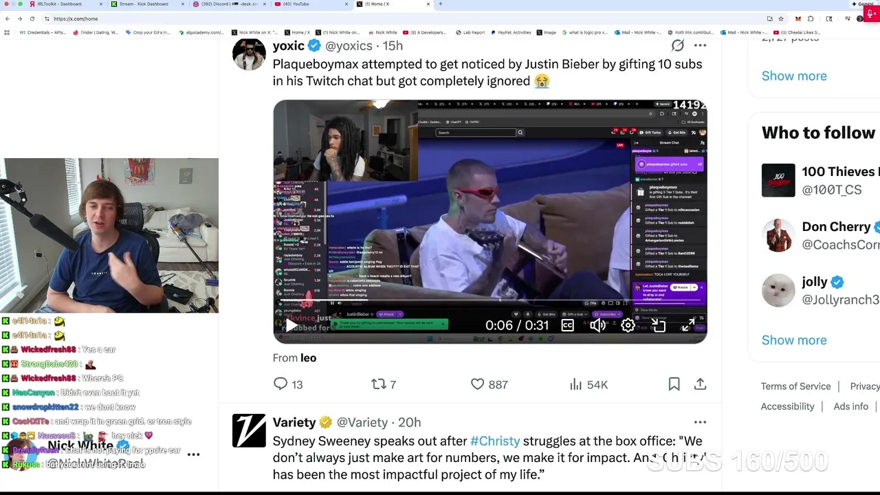Share yoxic's post via share icon

[700, 384]
